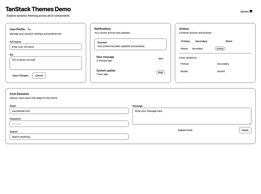
Task: Click the Ghost action button
Action: tap(229, 41)
